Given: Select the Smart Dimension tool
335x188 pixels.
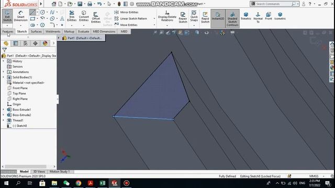Looking at the screenshot, I should pyautogui.click(x=21, y=16).
